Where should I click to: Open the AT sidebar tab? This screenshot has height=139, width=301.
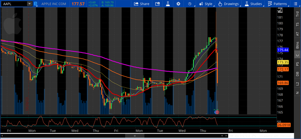click(297, 34)
